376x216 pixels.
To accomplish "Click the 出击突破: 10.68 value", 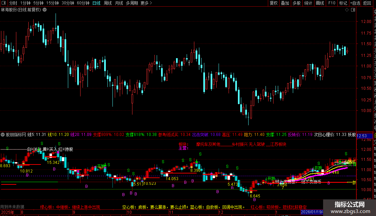I will pos(206,135).
